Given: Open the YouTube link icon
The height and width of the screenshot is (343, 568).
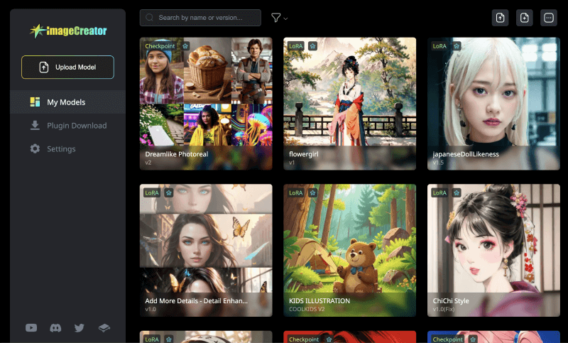Looking at the screenshot, I should [31, 327].
